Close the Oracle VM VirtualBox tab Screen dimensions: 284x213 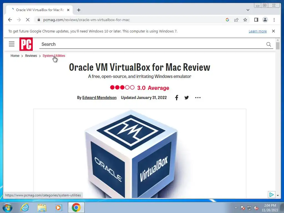pos(68,10)
